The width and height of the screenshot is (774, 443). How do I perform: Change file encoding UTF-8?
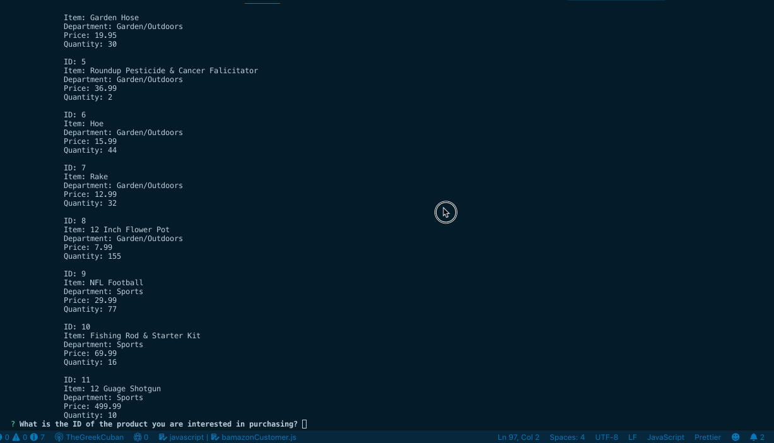coord(607,437)
